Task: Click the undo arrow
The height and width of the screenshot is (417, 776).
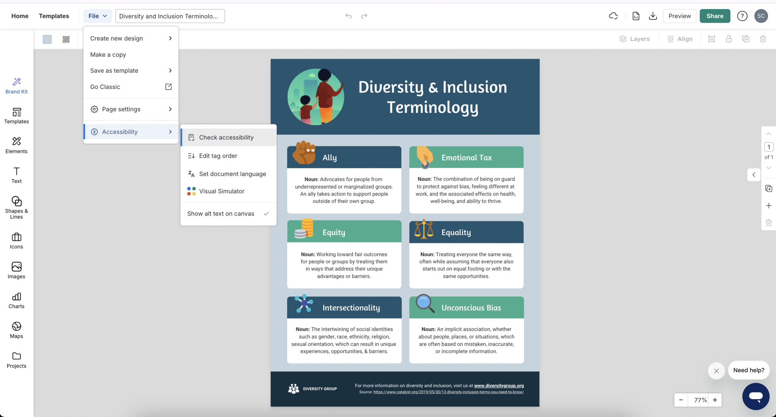Action: [x=349, y=16]
